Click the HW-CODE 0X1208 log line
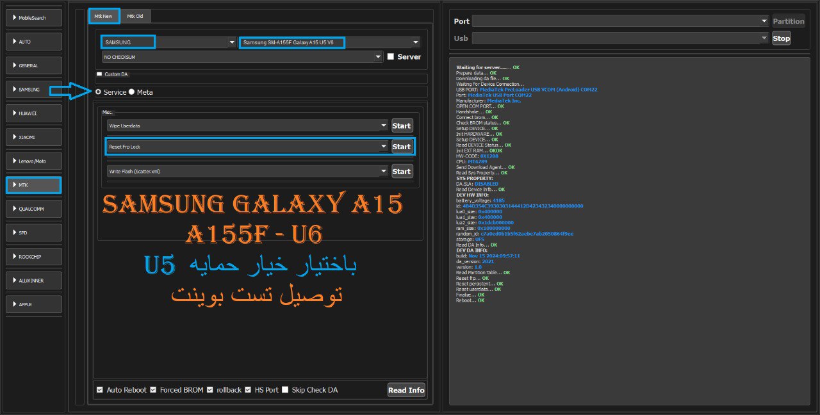This screenshot has height=415, width=820. coord(477,156)
